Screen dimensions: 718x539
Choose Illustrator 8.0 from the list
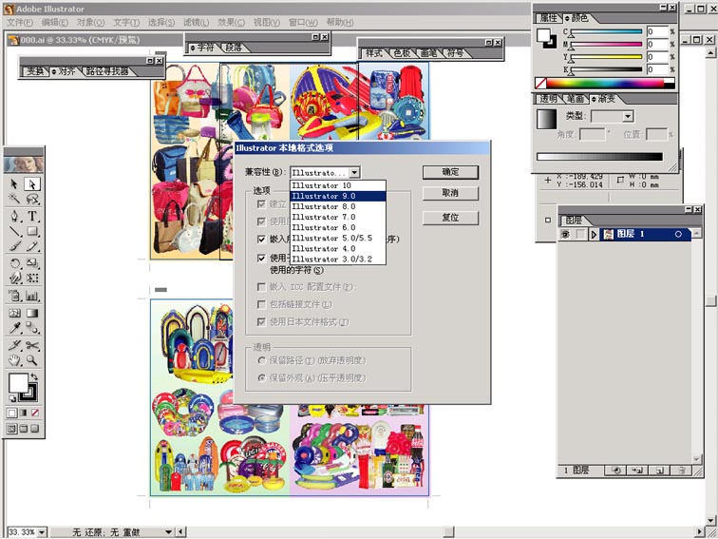(338, 206)
